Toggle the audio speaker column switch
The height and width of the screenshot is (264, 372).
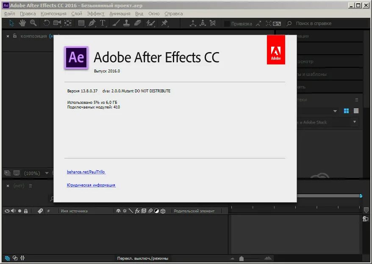(x=13, y=211)
